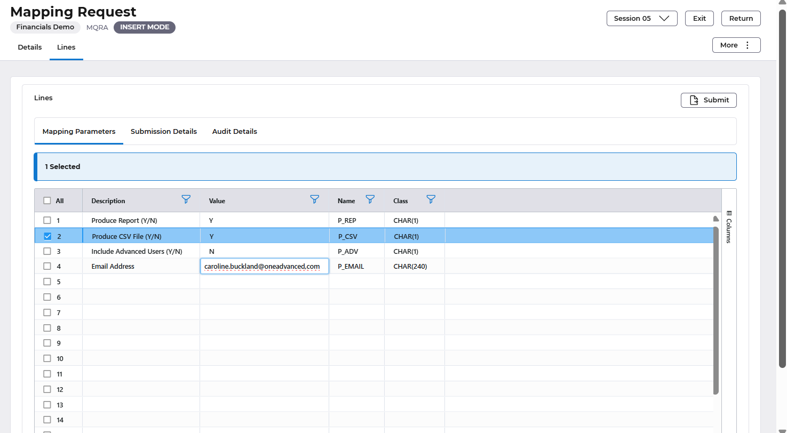The width and height of the screenshot is (787, 433).
Task: Click Include Advanced Users (Y/N) cell
Action: [141, 251]
